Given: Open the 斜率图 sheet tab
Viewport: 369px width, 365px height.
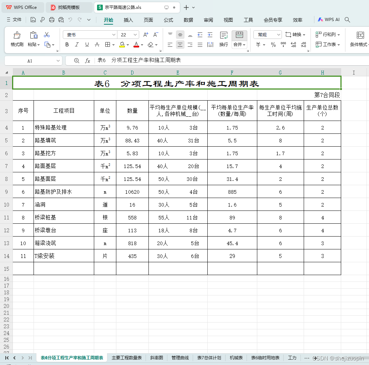Looking at the screenshot, I should pos(157,358).
